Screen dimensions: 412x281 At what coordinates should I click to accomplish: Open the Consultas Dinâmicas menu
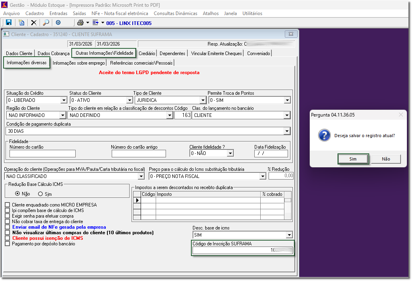click(x=175, y=13)
